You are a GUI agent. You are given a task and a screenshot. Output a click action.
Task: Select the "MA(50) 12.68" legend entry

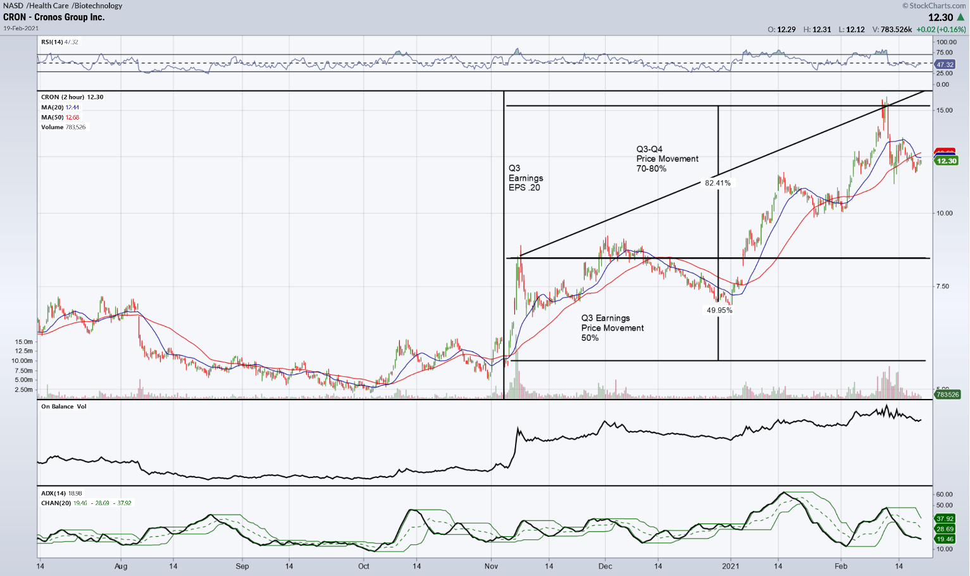tap(60, 118)
